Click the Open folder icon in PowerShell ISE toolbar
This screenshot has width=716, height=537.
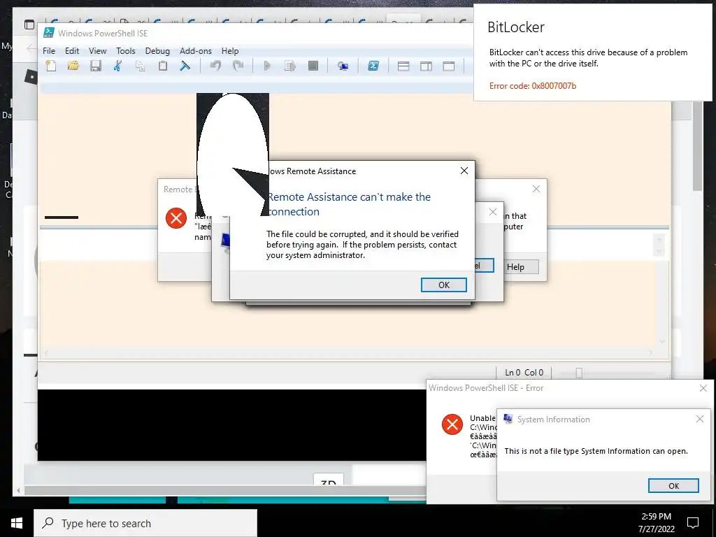pyautogui.click(x=73, y=66)
